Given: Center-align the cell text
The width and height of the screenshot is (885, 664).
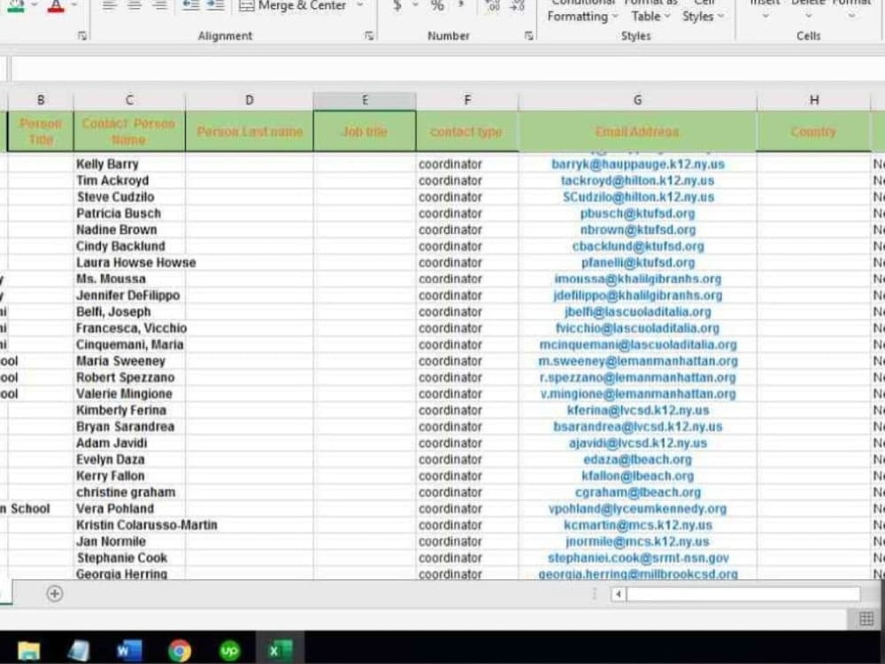Looking at the screenshot, I should point(135,5).
